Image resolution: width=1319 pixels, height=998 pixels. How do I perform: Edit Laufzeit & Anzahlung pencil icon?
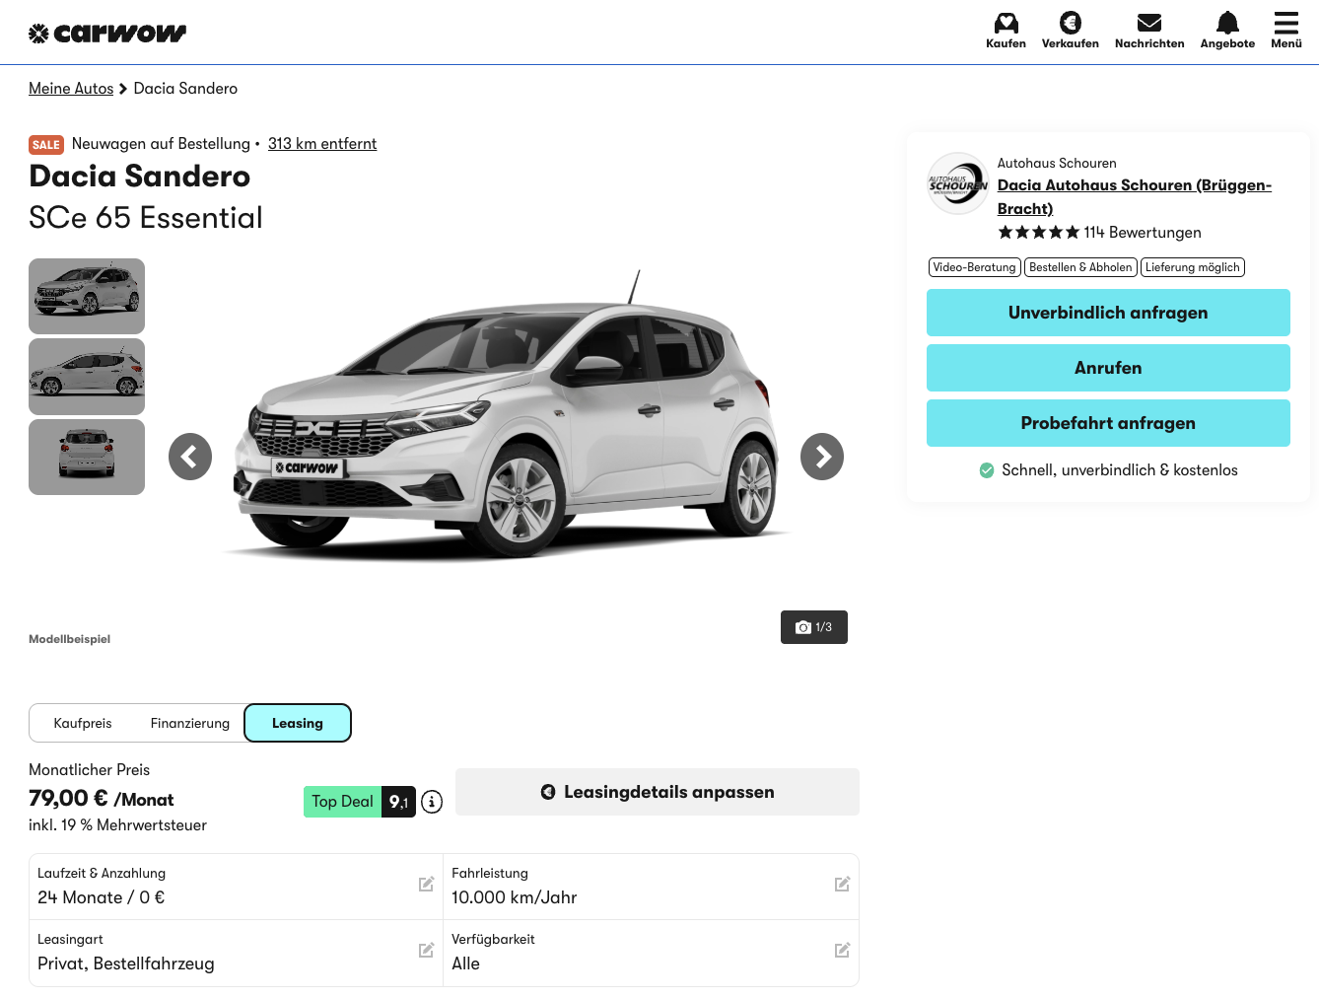(426, 885)
